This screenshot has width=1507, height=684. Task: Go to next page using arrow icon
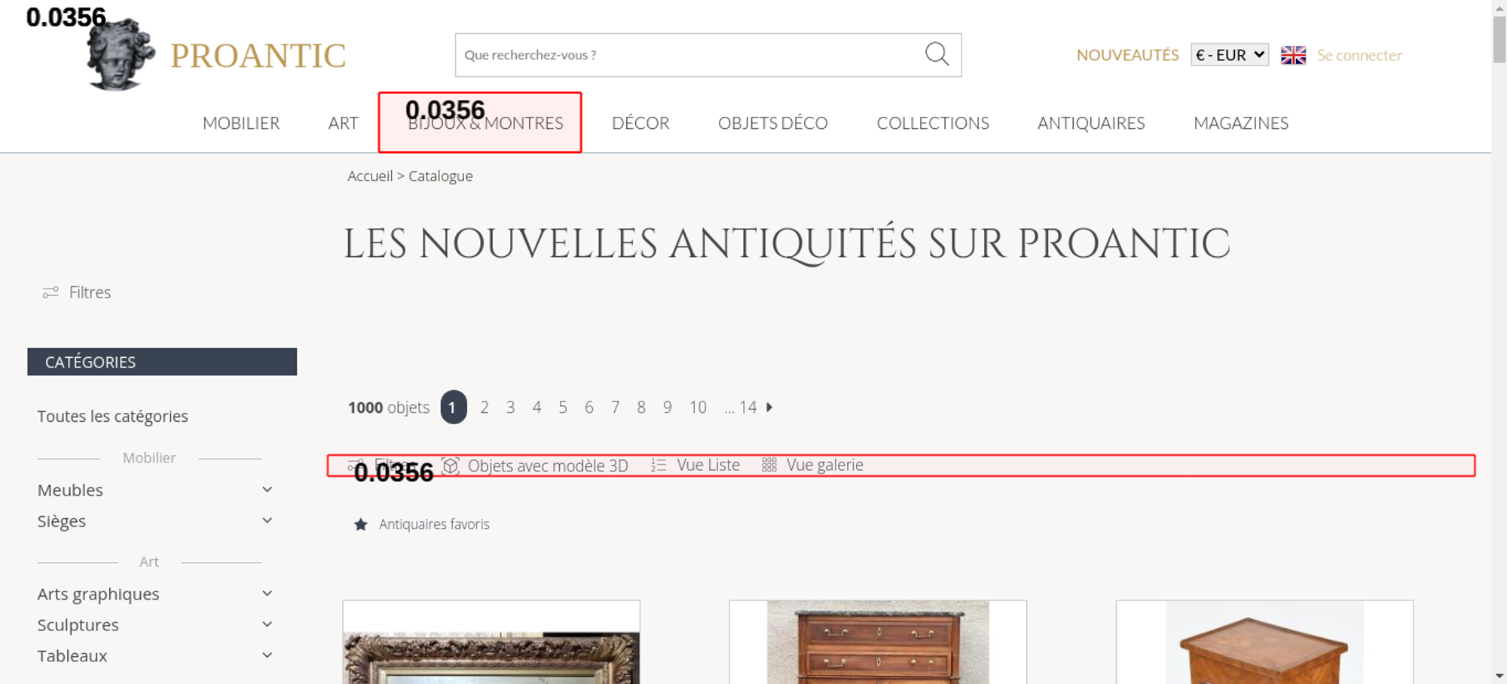(769, 407)
